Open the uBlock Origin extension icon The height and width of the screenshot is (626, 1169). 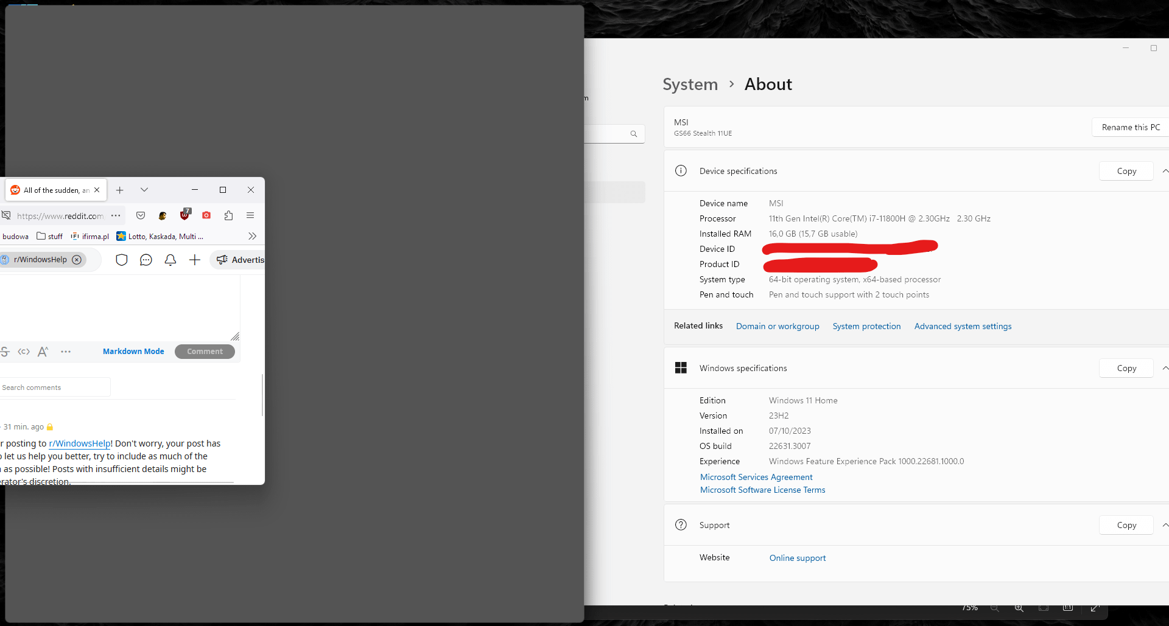click(185, 214)
